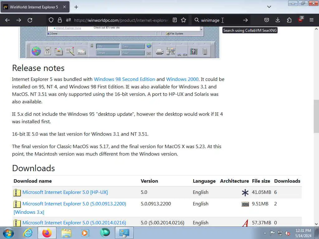Viewport: 319px width, 239px height.
Task: Open the Windows 98 Second Edition link
Action: click(x=124, y=79)
